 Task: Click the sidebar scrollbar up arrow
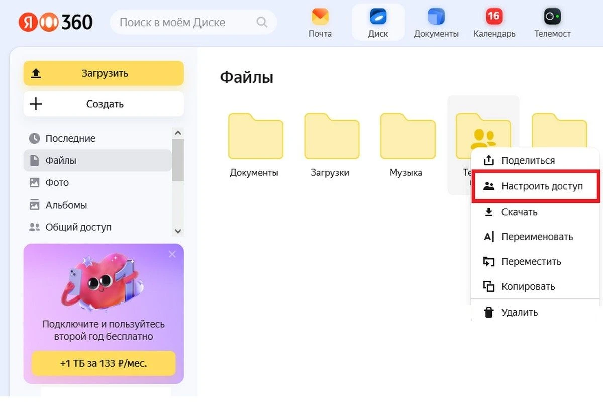(x=178, y=133)
